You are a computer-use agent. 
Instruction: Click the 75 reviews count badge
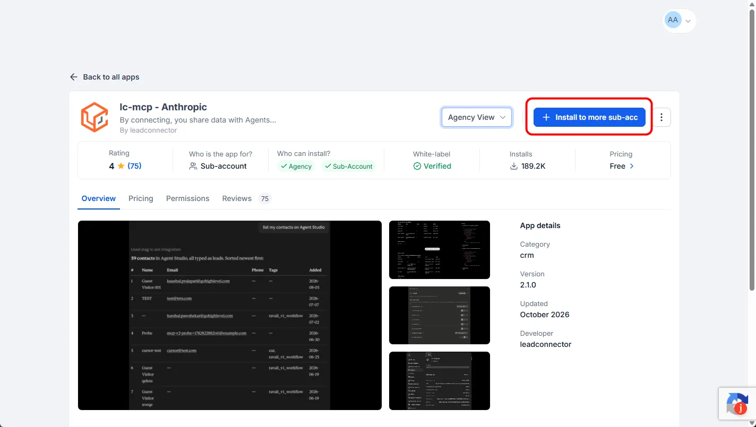click(264, 198)
